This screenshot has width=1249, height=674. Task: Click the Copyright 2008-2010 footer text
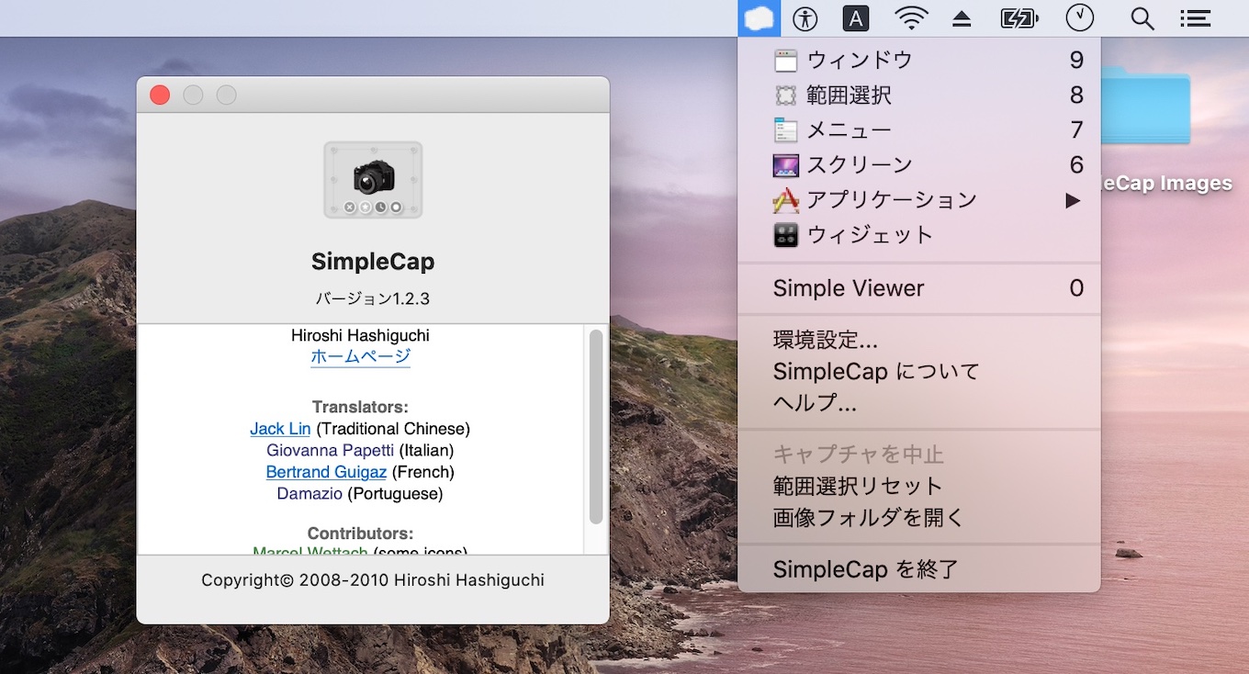(x=373, y=580)
